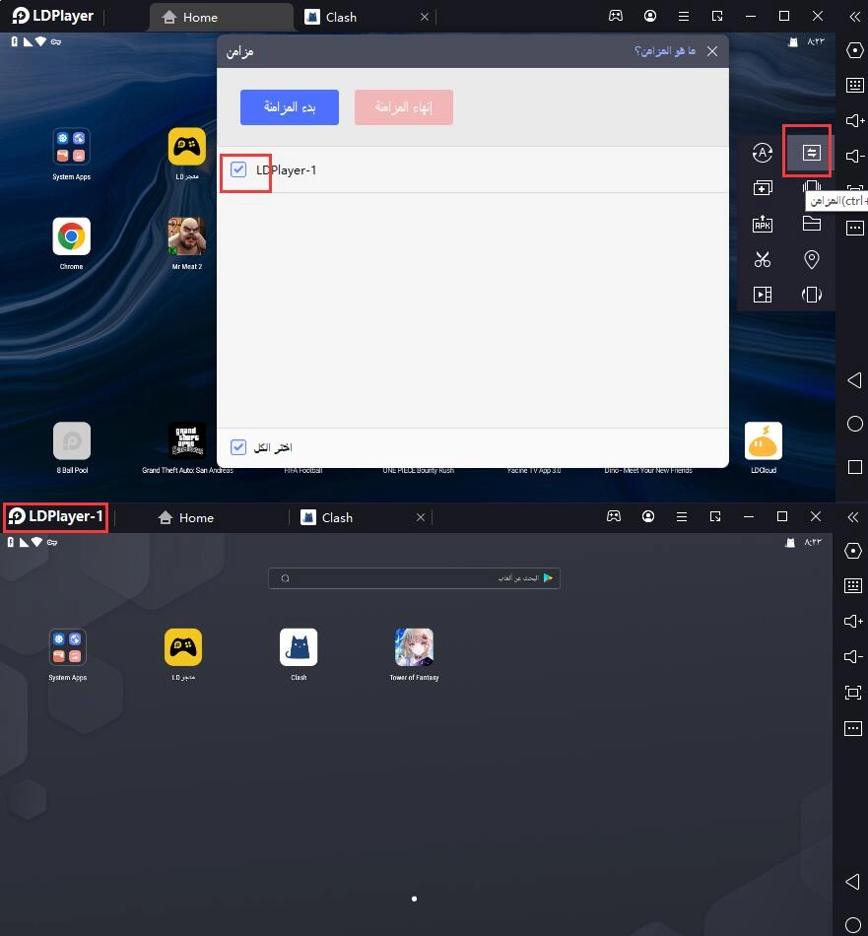Open account profile icon in LDPlayer-1 title bar
868x936 pixels.
tap(648, 516)
